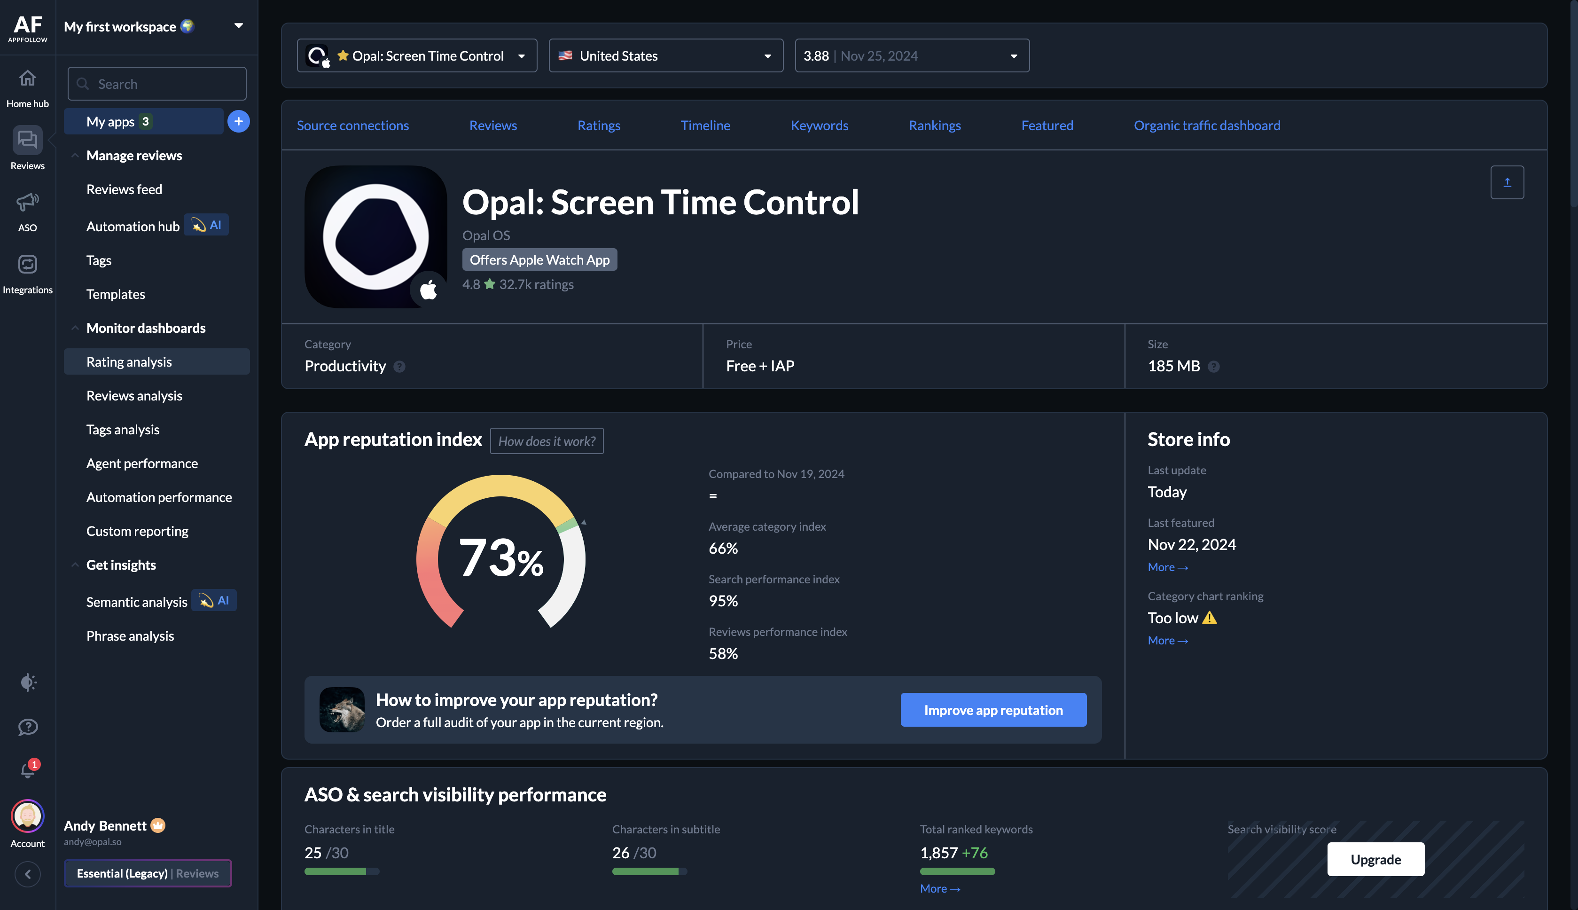Add a new app with the plus button

(x=239, y=121)
